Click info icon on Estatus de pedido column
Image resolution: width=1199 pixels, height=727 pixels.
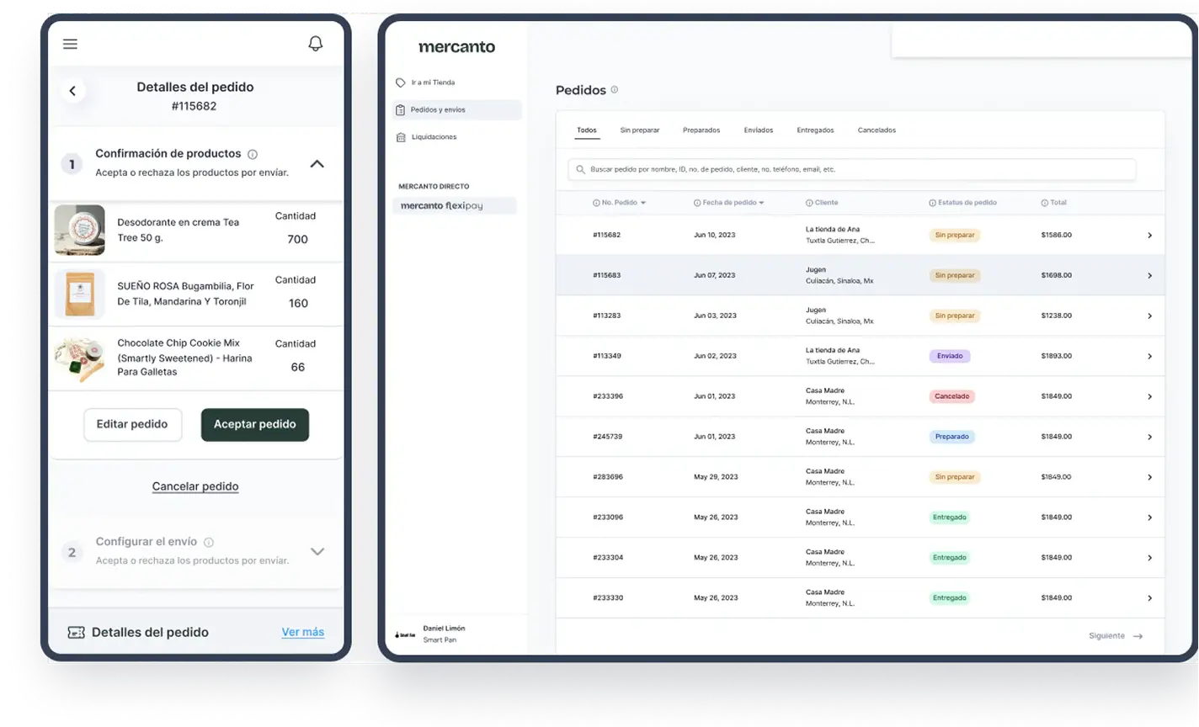point(932,203)
